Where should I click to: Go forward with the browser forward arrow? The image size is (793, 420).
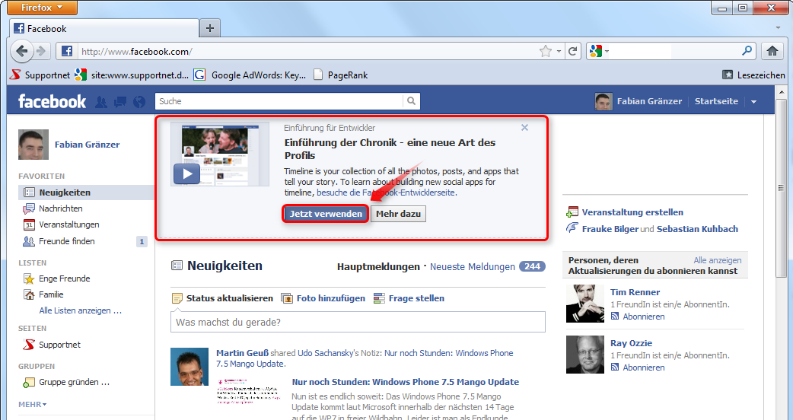click(41, 51)
